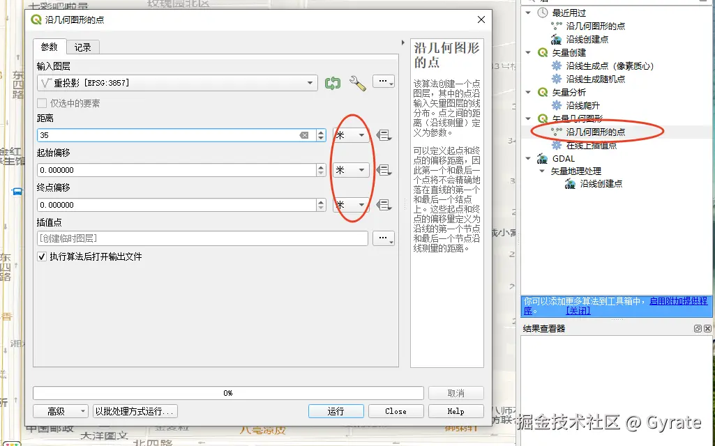Switch to the 记录 tab

tap(83, 47)
